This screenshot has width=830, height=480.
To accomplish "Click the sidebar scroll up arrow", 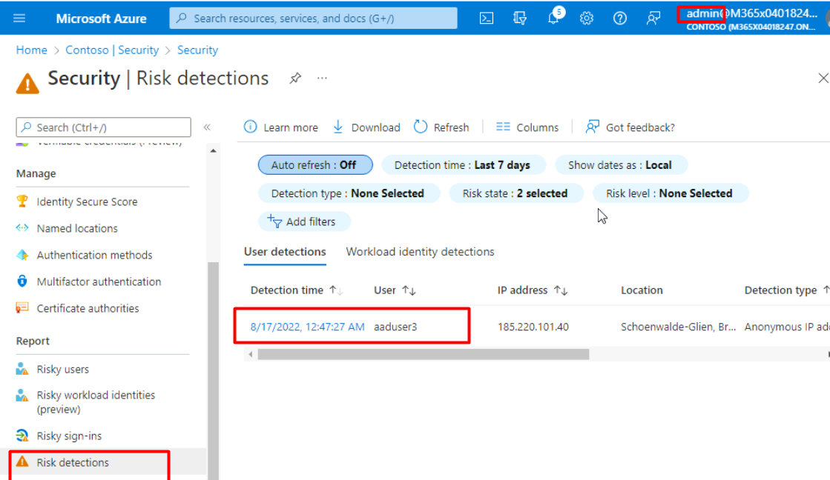I will (213, 151).
